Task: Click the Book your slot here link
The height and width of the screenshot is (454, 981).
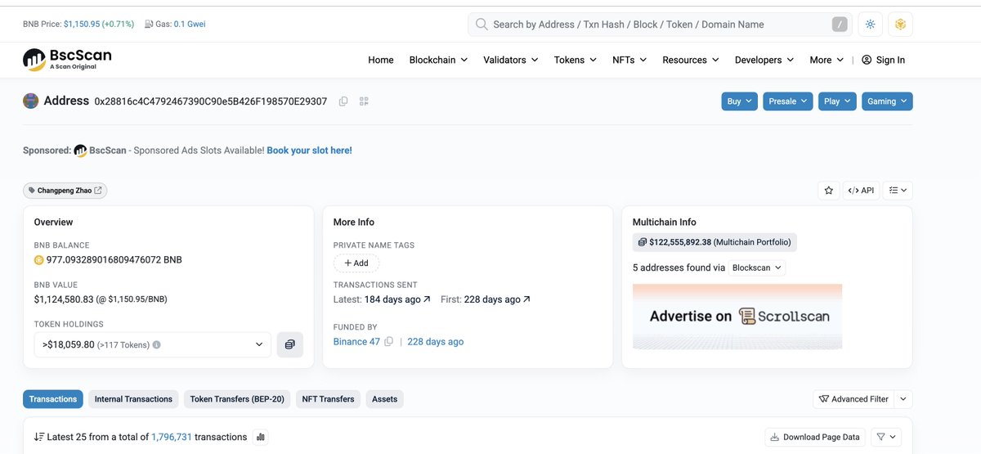Action: click(309, 151)
